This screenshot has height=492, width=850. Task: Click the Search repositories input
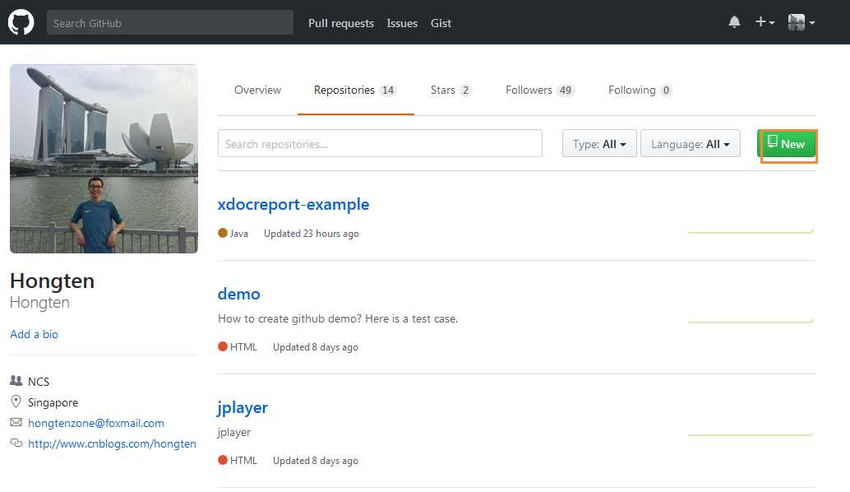click(x=380, y=143)
